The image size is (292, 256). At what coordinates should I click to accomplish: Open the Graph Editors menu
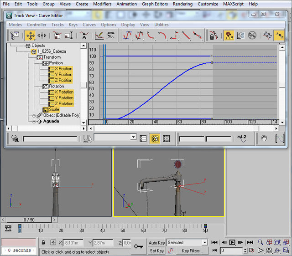click(x=154, y=4)
